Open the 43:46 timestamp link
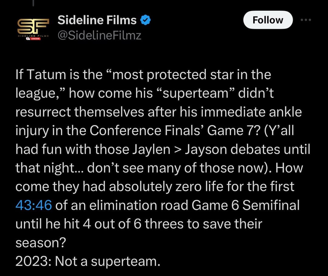328x276 pixels. click(x=33, y=205)
